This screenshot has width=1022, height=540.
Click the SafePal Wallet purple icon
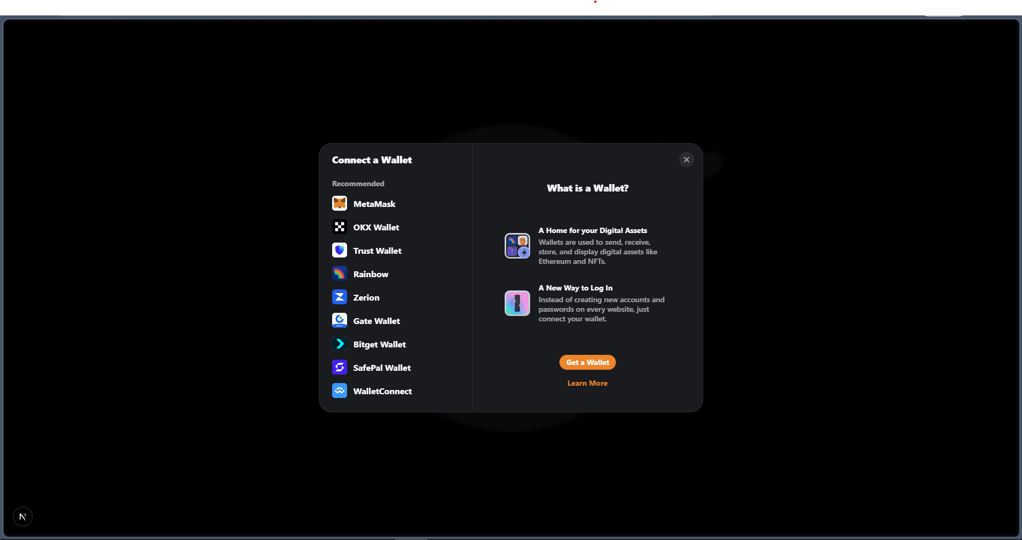340,367
